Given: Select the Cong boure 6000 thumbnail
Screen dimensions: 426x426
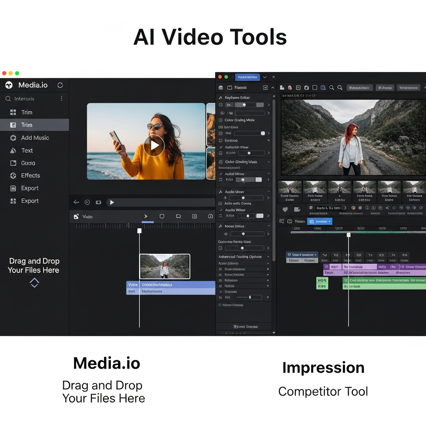Looking at the screenshot, I should (x=290, y=191).
